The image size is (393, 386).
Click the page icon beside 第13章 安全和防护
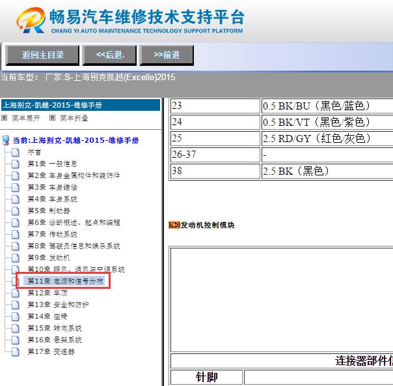[15, 304]
